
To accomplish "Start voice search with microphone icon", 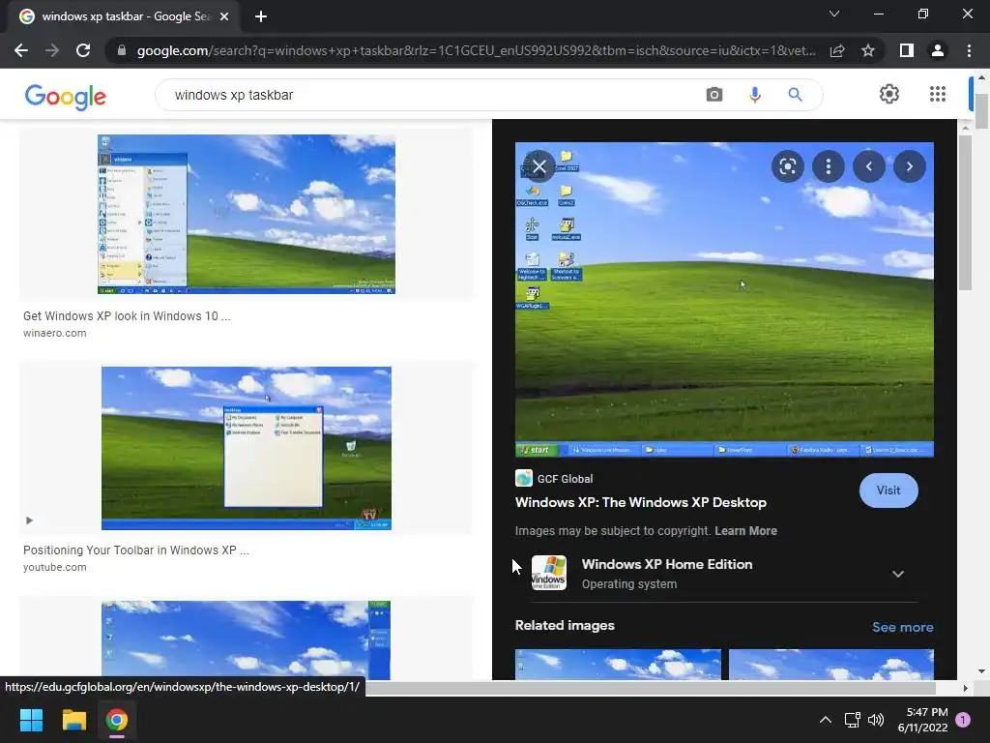I will 754,95.
